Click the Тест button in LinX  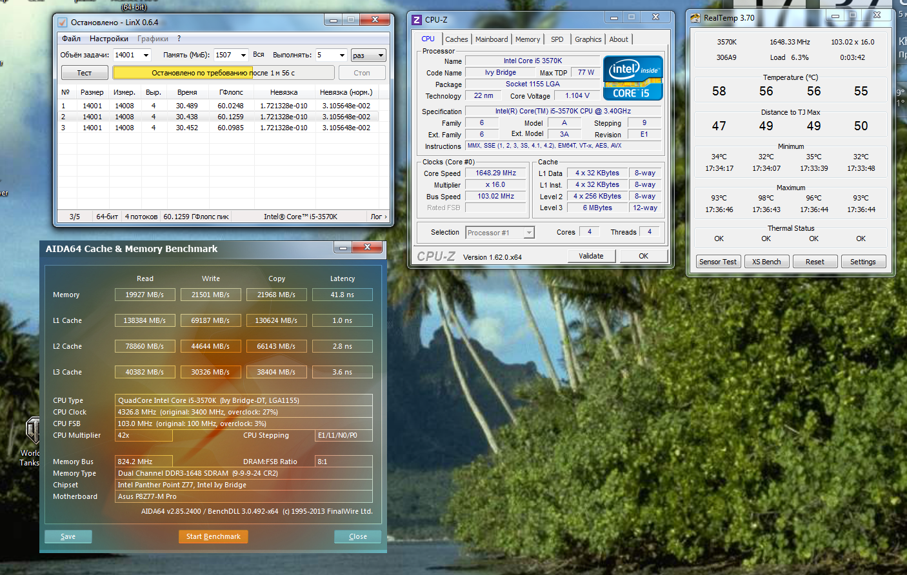coord(85,73)
